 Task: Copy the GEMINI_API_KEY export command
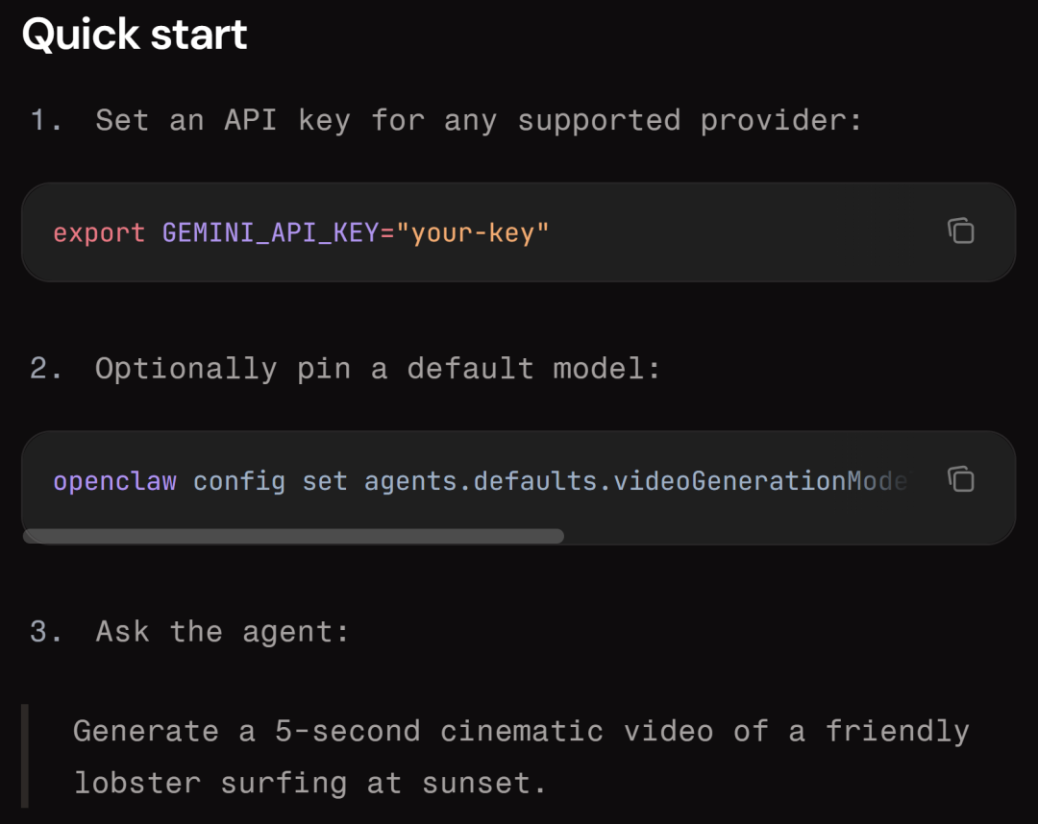coord(960,231)
